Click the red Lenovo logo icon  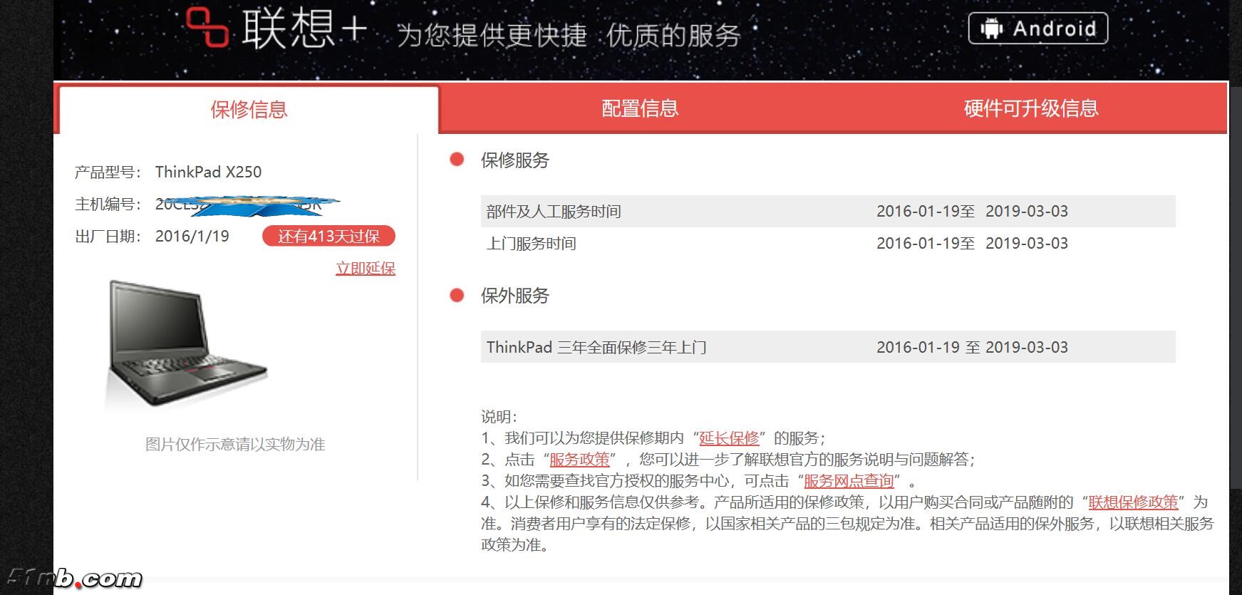coord(207,27)
